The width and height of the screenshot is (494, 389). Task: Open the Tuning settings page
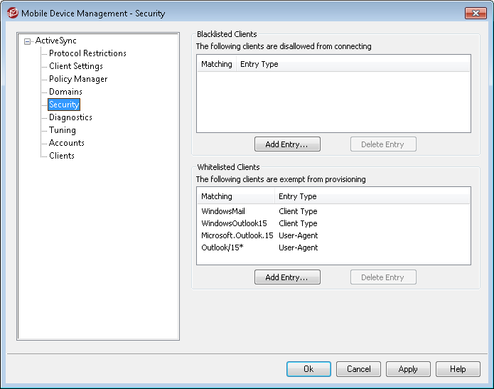(63, 130)
